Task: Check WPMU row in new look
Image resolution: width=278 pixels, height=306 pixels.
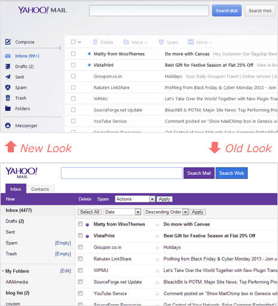Action: point(74,98)
